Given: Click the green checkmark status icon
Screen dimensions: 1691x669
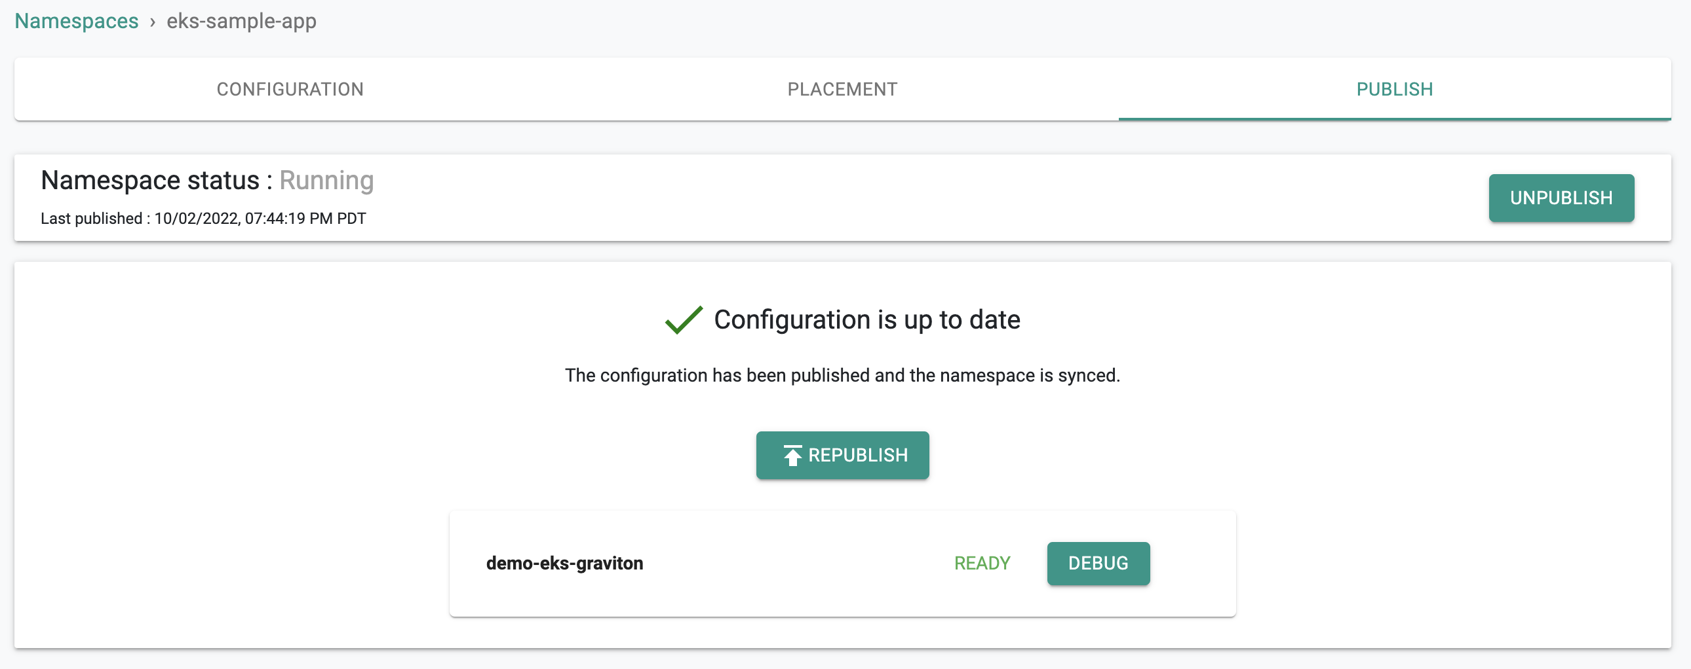Looking at the screenshot, I should [684, 320].
